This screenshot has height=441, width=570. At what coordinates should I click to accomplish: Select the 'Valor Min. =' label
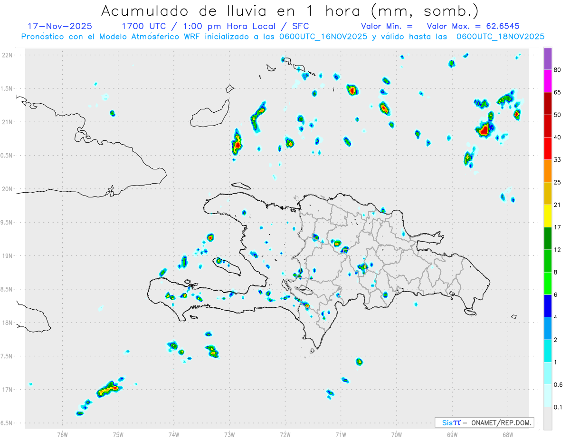[x=387, y=26]
